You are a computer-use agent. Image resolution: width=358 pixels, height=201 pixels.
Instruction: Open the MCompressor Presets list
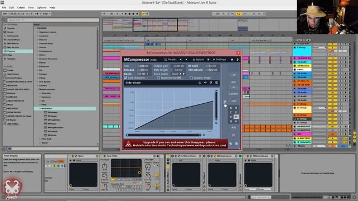point(171,60)
